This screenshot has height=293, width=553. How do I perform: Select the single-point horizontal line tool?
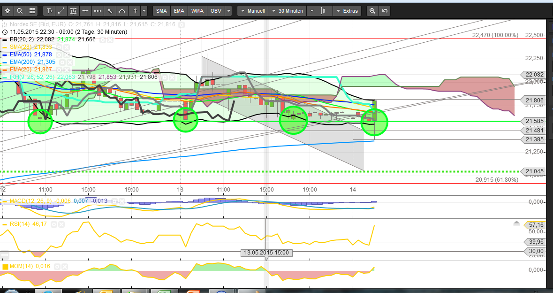coord(85,11)
